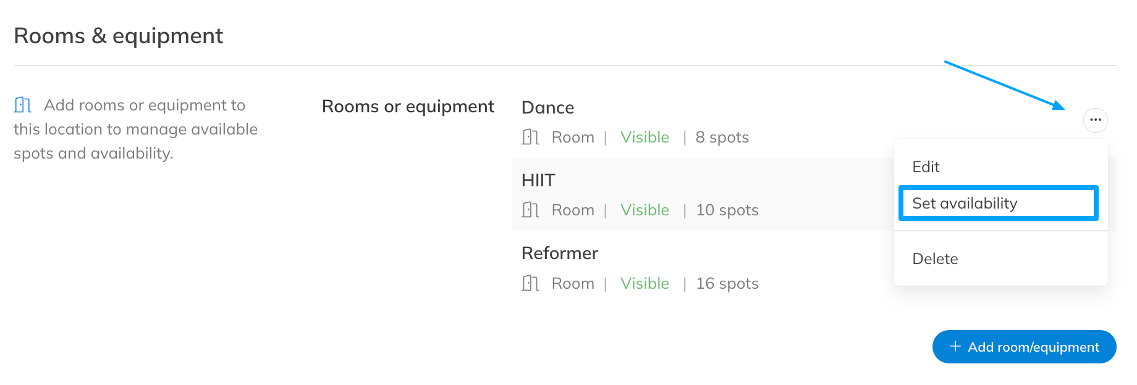The width and height of the screenshot is (1137, 385).
Task: Click Visible status for HIIT
Action: (x=645, y=210)
